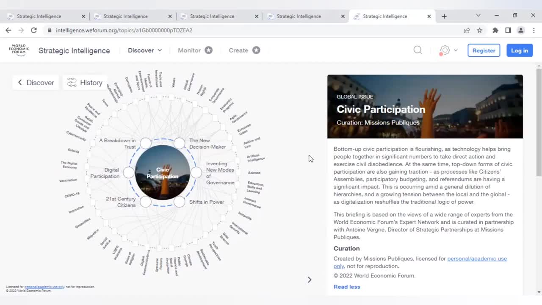The width and height of the screenshot is (542, 305).
Task: Click the browser forward arrow
Action: tap(21, 30)
